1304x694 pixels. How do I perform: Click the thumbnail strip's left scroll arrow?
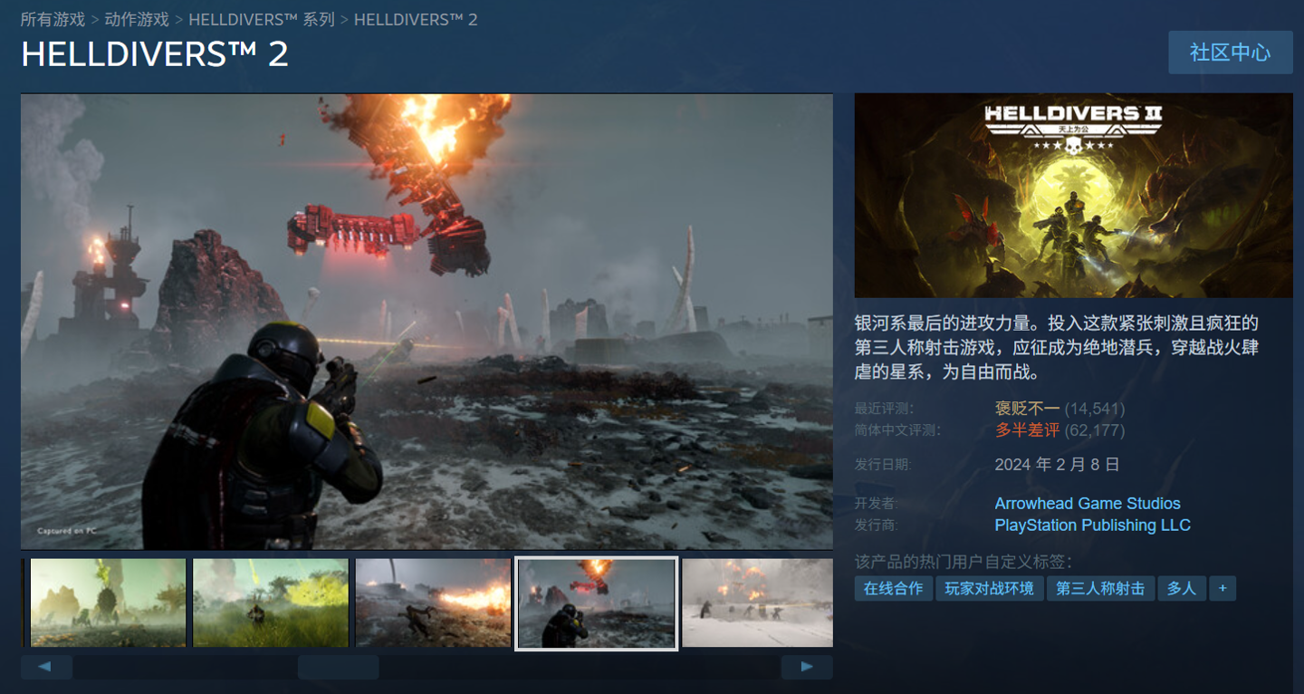click(x=46, y=668)
